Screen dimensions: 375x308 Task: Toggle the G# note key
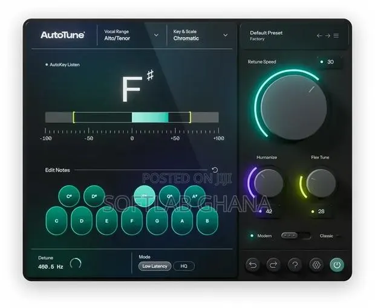coord(169,196)
